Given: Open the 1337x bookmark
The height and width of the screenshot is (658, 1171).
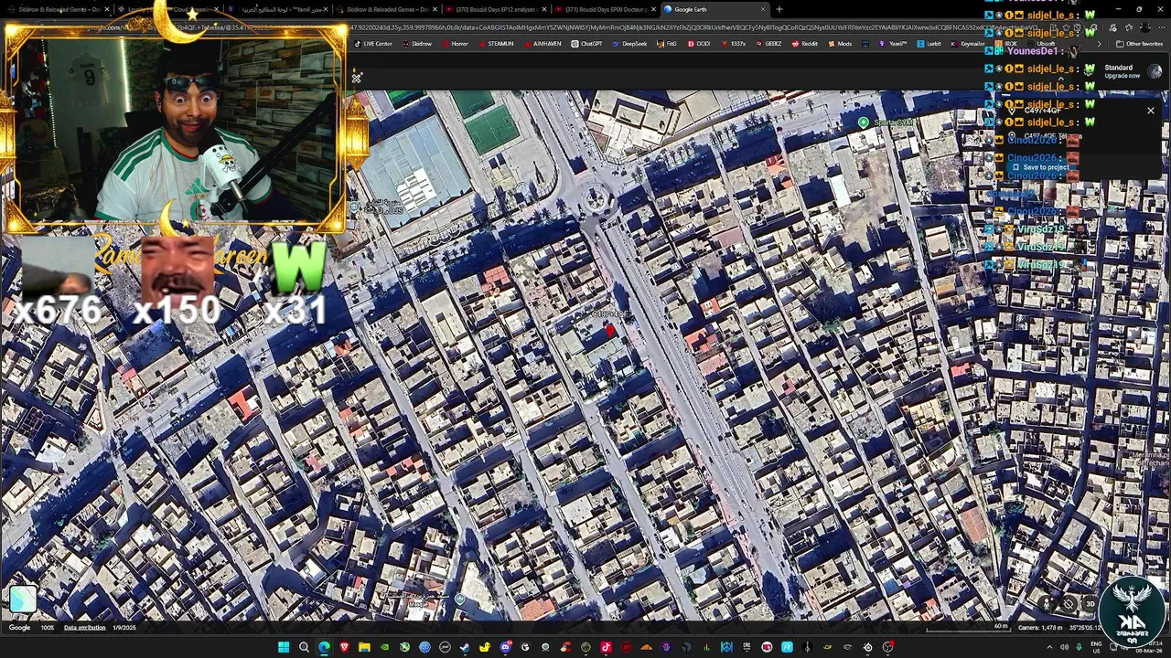Looking at the screenshot, I should [734, 44].
